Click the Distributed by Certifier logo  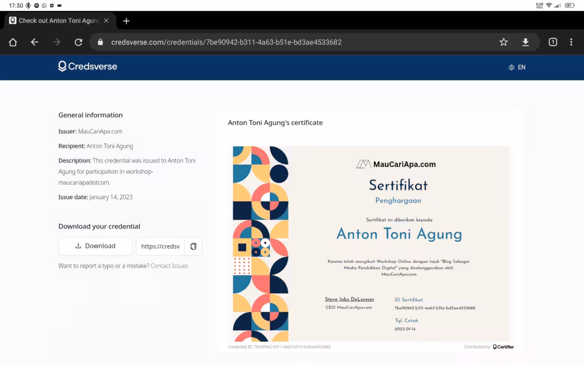pyautogui.click(x=503, y=347)
